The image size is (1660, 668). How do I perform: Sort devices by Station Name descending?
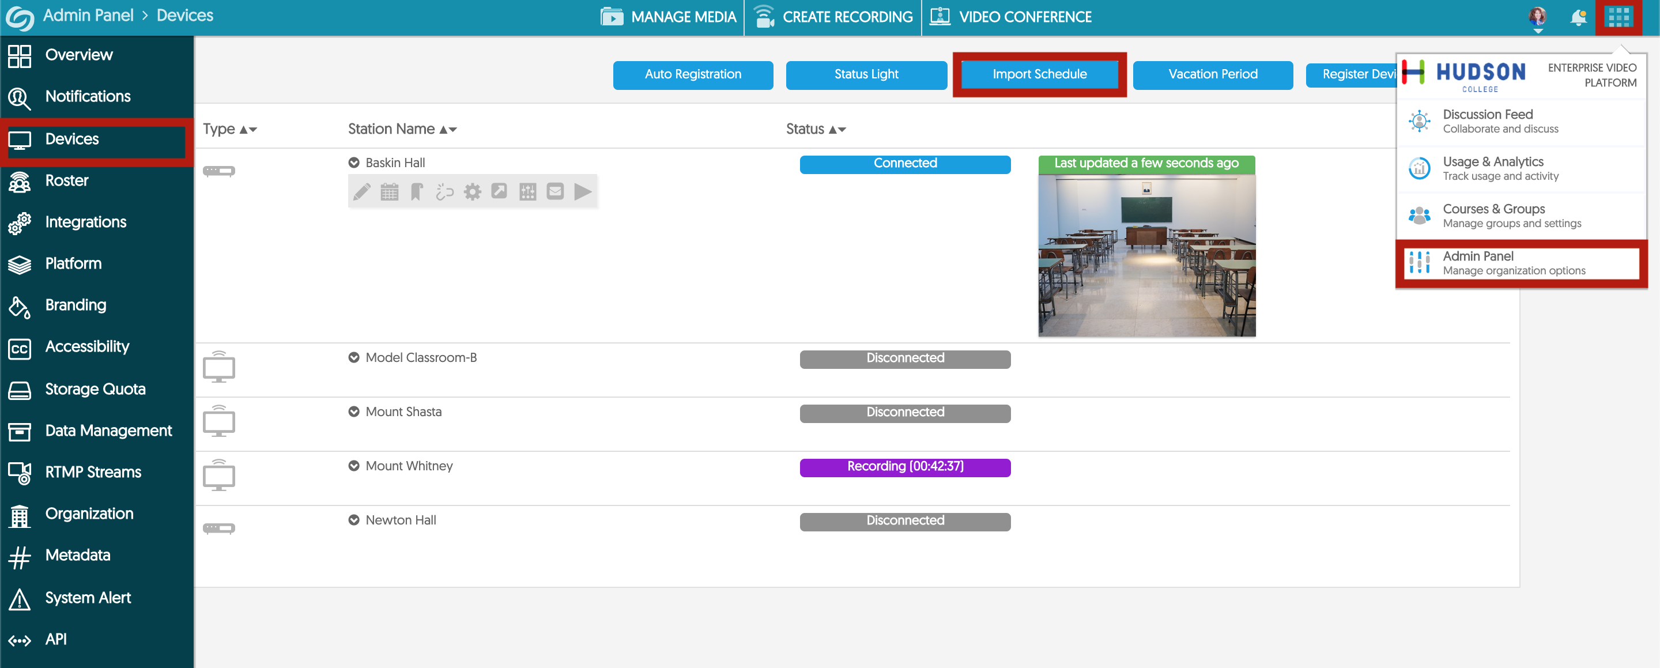[x=453, y=129]
